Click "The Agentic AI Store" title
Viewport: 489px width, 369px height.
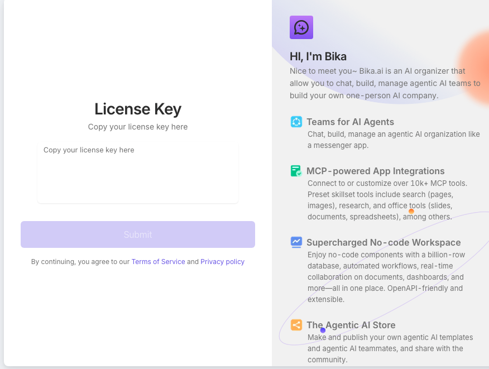351,325
